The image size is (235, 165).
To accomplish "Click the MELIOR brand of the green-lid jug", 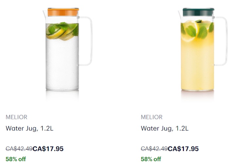I will pyautogui.click(x=151, y=117).
